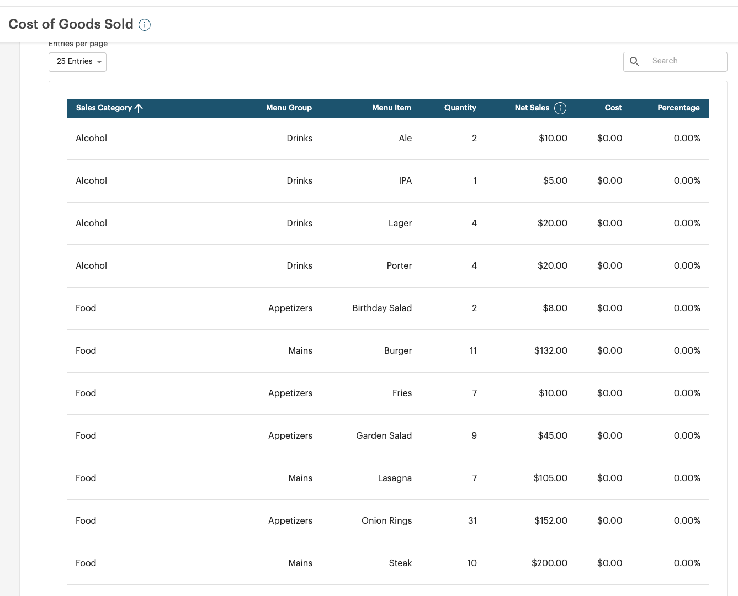Select the Lasagna row in the table

[x=386, y=478]
